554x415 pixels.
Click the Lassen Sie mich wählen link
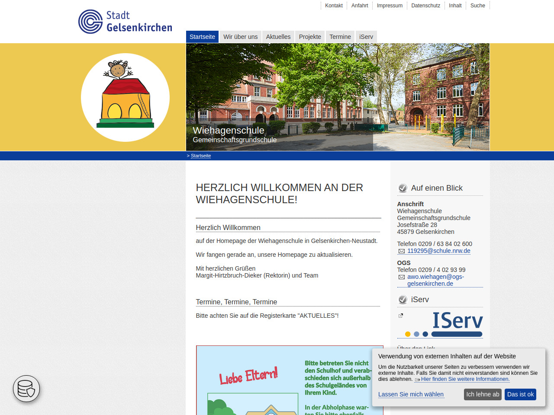[x=411, y=394]
